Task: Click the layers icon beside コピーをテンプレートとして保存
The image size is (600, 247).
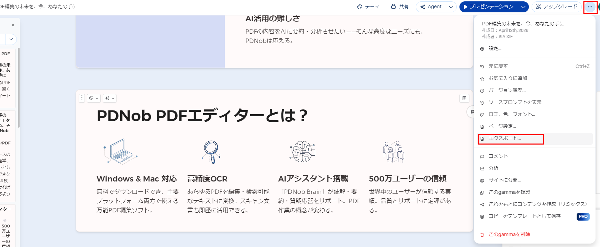Action: [x=482, y=216]
